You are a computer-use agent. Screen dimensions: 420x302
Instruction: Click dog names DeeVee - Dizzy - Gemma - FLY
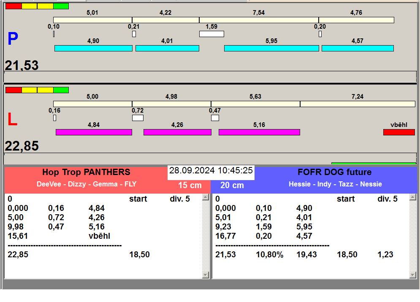coord(87,184)
